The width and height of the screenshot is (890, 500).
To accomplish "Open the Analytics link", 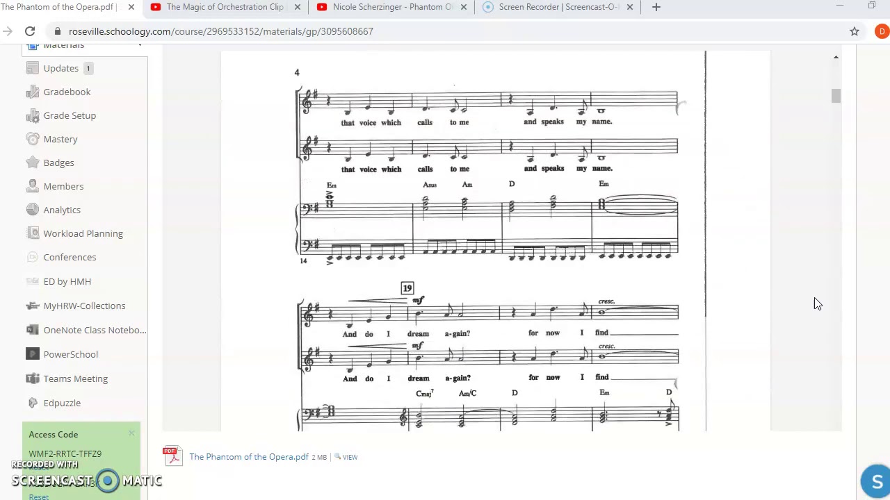I will pyautogui.click(x=62, y=210).
